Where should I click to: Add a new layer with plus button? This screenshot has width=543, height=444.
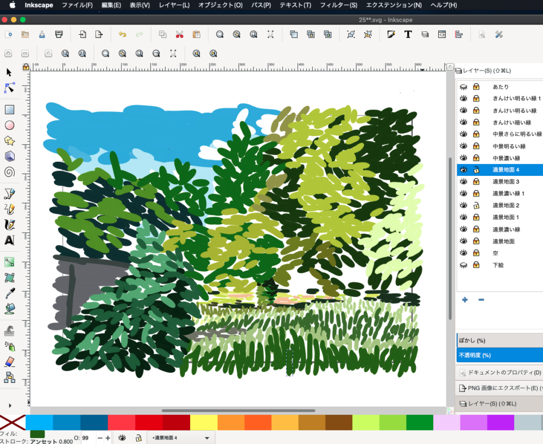point(465,300)
